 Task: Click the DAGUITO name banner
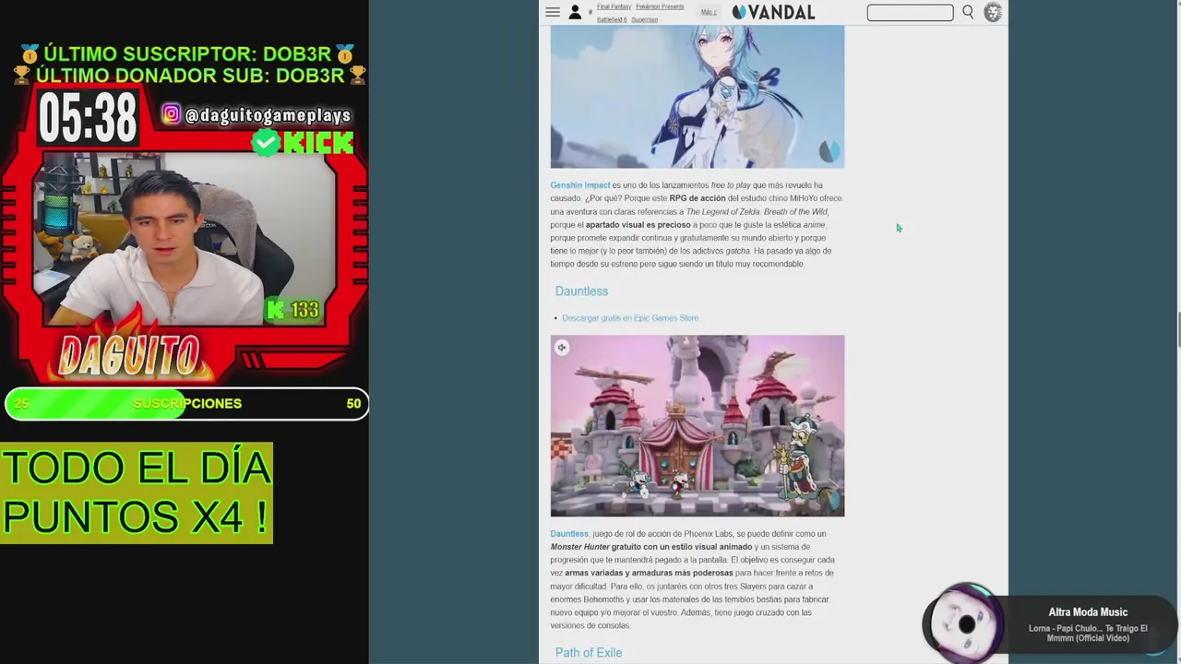(x=129, y=356)
